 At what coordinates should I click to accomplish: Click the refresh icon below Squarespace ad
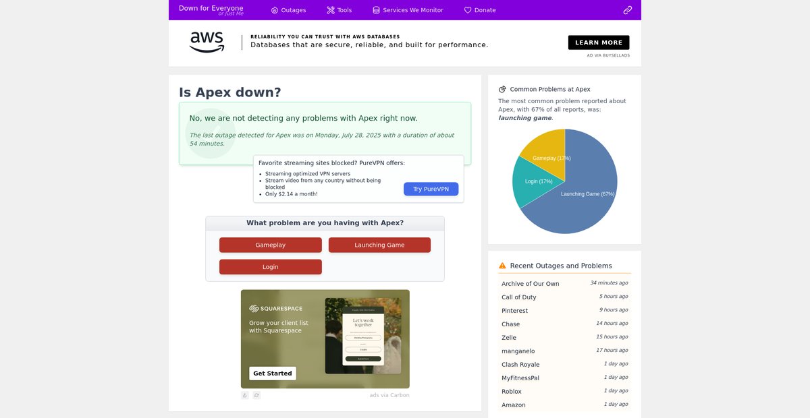(256, 395)
